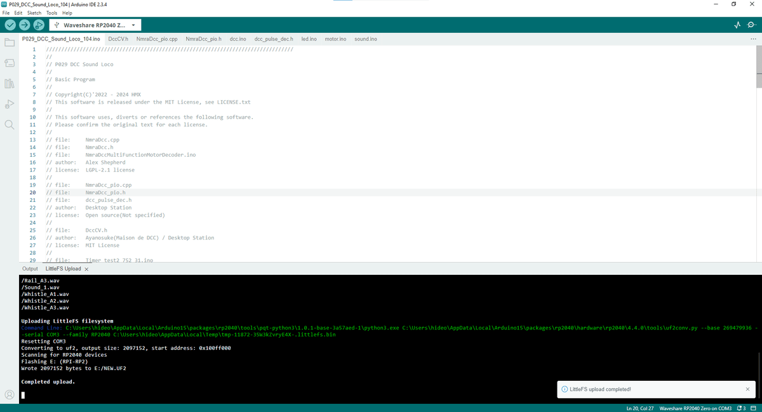The image size is (762, 412).
Task: Click the Upload arrow button
Action: 24,25
